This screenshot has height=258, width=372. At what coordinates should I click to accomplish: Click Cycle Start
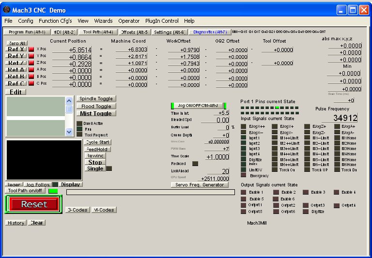point(97,142)
